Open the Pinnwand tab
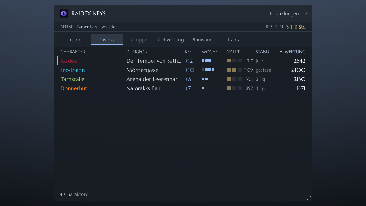This screenshot has width=366, height=206. coord(202,40)
